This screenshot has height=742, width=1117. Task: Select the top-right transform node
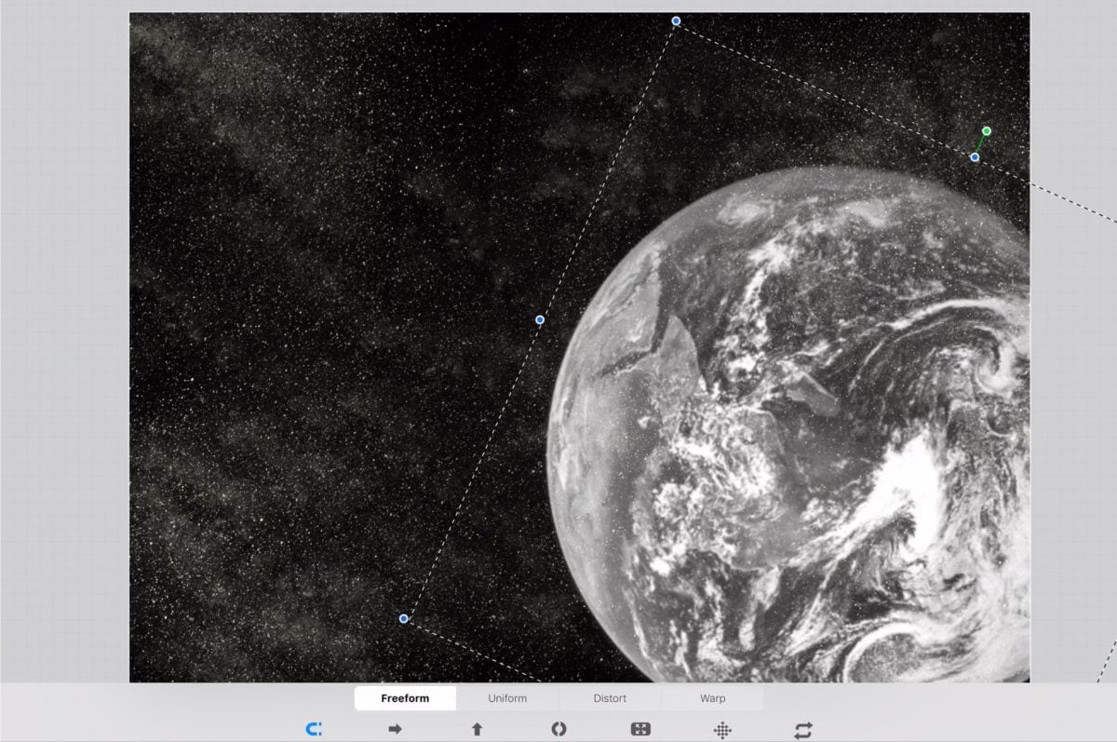[974, 157]
